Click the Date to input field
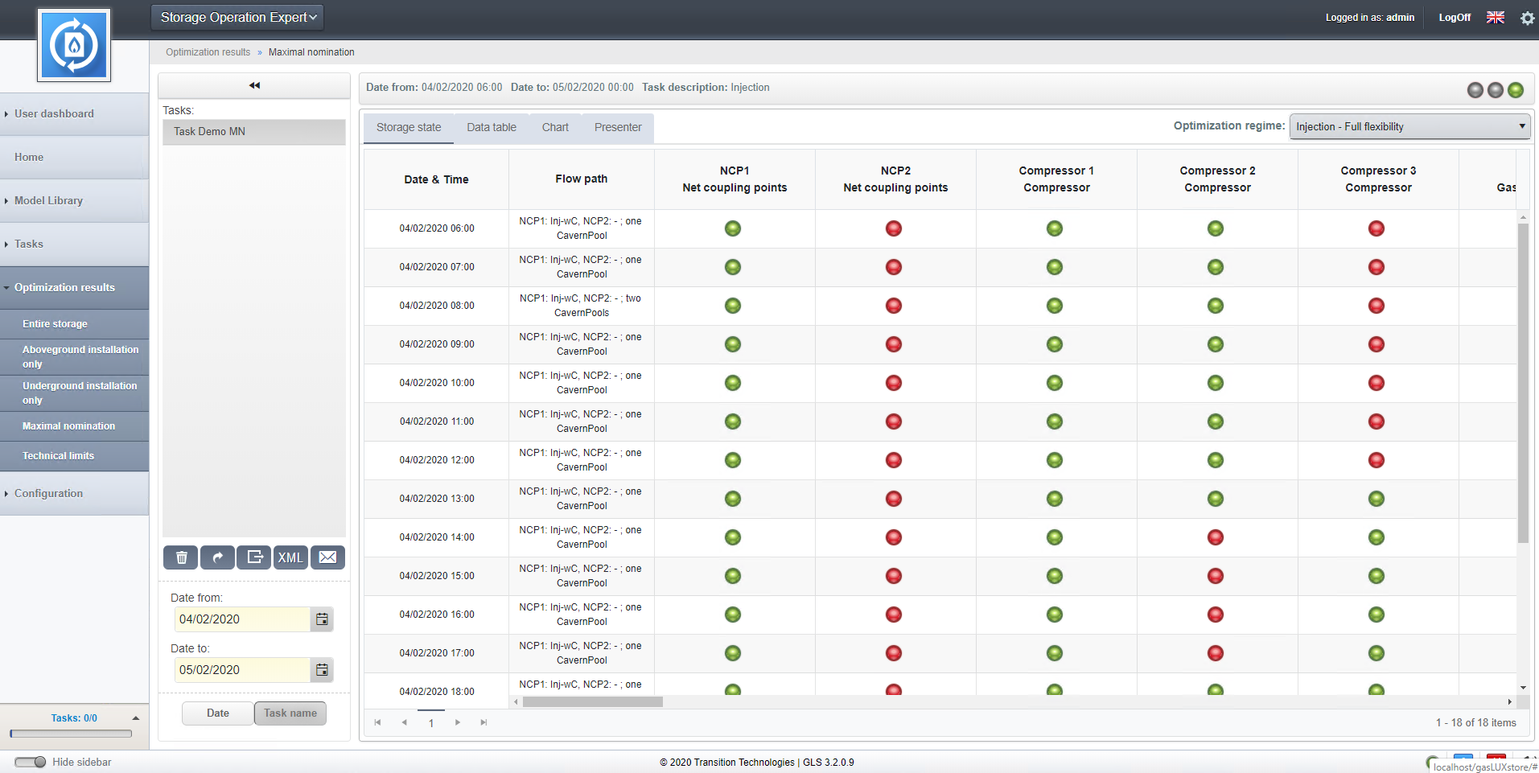Screen dimensions: 1539x773 pos(242,670)
